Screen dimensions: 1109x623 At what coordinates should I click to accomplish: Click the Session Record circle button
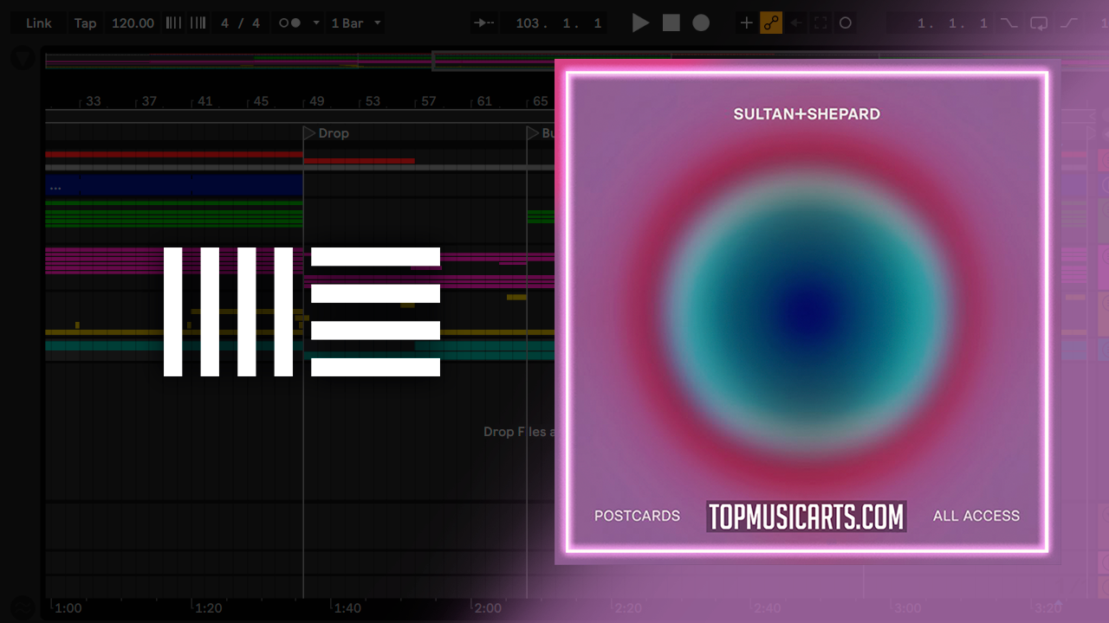pyautogui.click(x=846, y=23)
